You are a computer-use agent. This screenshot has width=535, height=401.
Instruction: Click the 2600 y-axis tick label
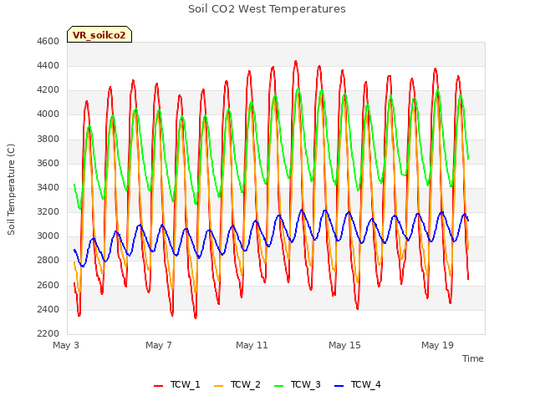pos(48,285)
